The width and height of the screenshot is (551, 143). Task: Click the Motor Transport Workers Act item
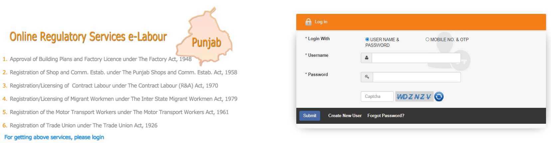[119, 112]
